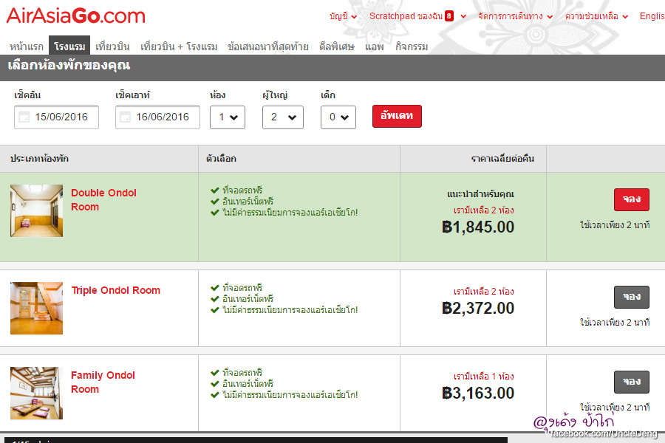Image resolution: width=665 pixels, height=443 pixels.
Task: Switch to the เที่ยวบิน flights tab
Action: coord(112,47)
